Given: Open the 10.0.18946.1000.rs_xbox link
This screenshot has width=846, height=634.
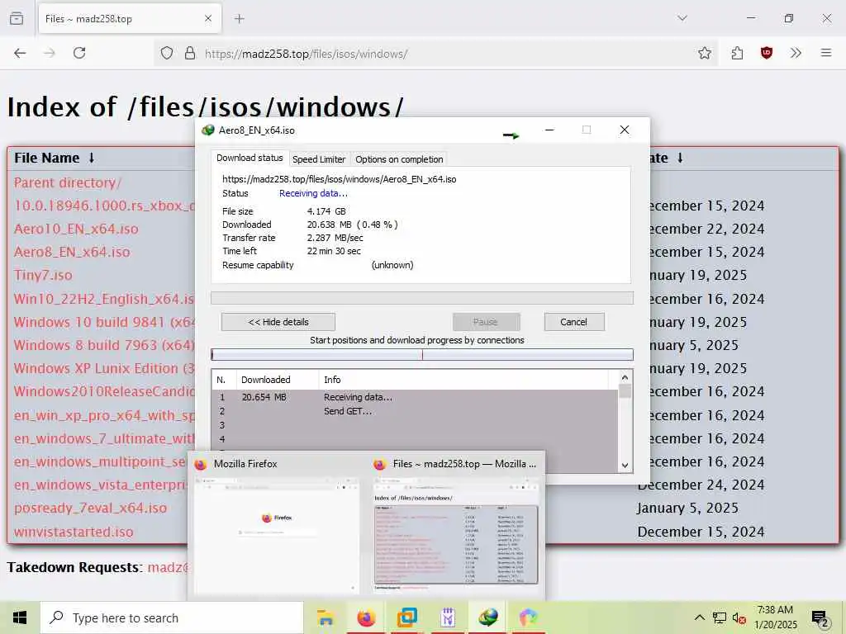Looking at the screenshot, I should [x=104, y=206].
